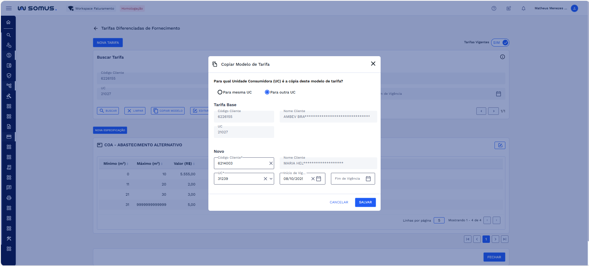Click the user avatar icon
The height and width of the screenshot is (266, 589).
pos(574,8)
